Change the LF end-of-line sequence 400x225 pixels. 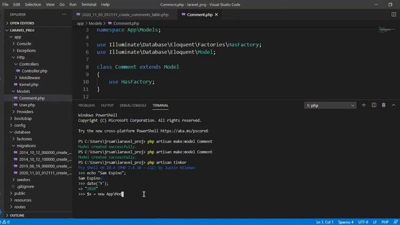pos(375,222)
